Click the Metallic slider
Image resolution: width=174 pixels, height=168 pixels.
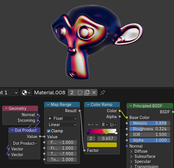tap(150, 123)
